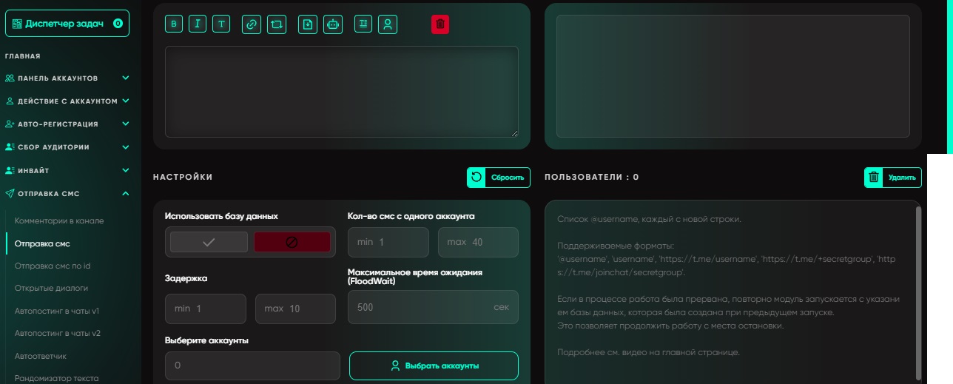Expand the Панель аккаунтов sidebar section
This screenshot has width=953, height=384.
pos(67,78)
